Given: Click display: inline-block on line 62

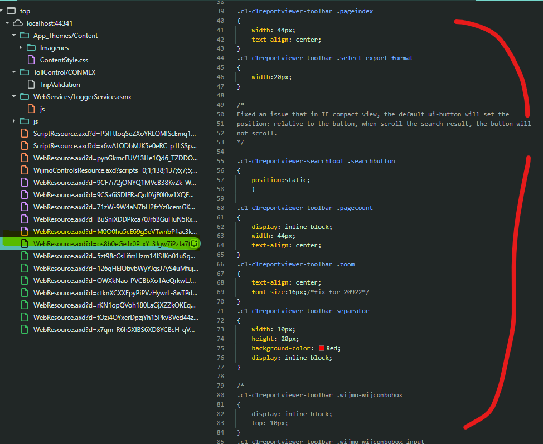Looking at the screenshot, I should pos(292,227).
